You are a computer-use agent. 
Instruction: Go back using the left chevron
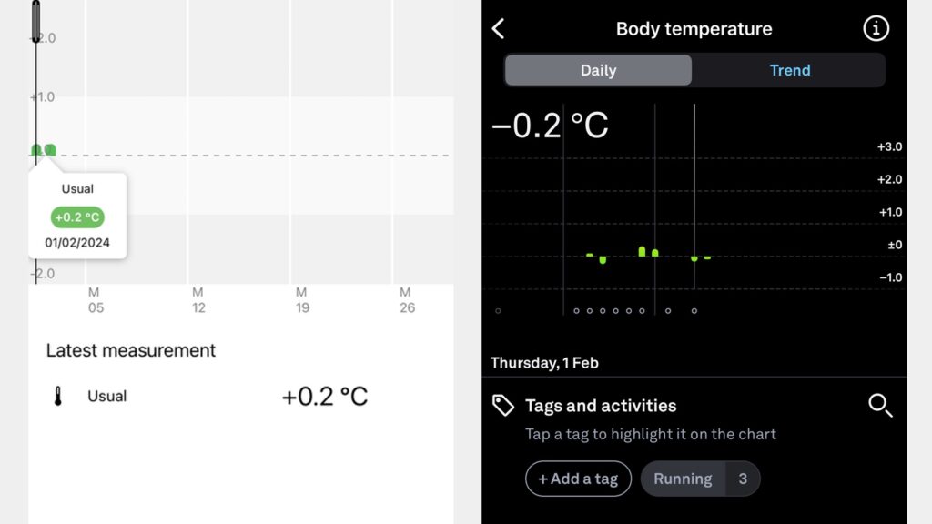(x=498, y=29)
